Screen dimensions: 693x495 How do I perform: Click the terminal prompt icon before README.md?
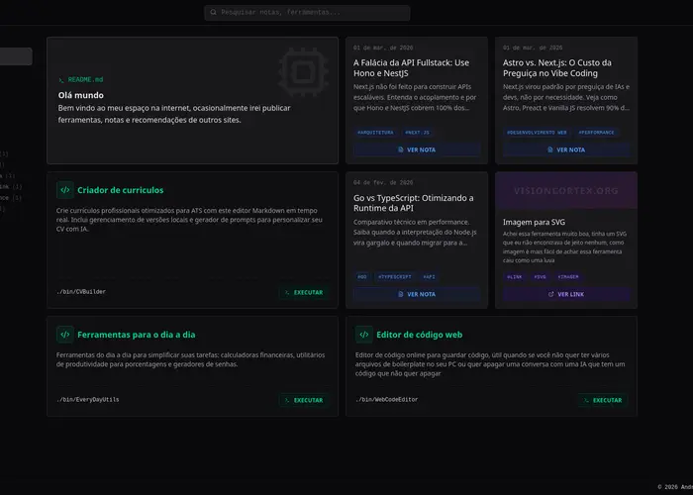click(x=61, y=80)
